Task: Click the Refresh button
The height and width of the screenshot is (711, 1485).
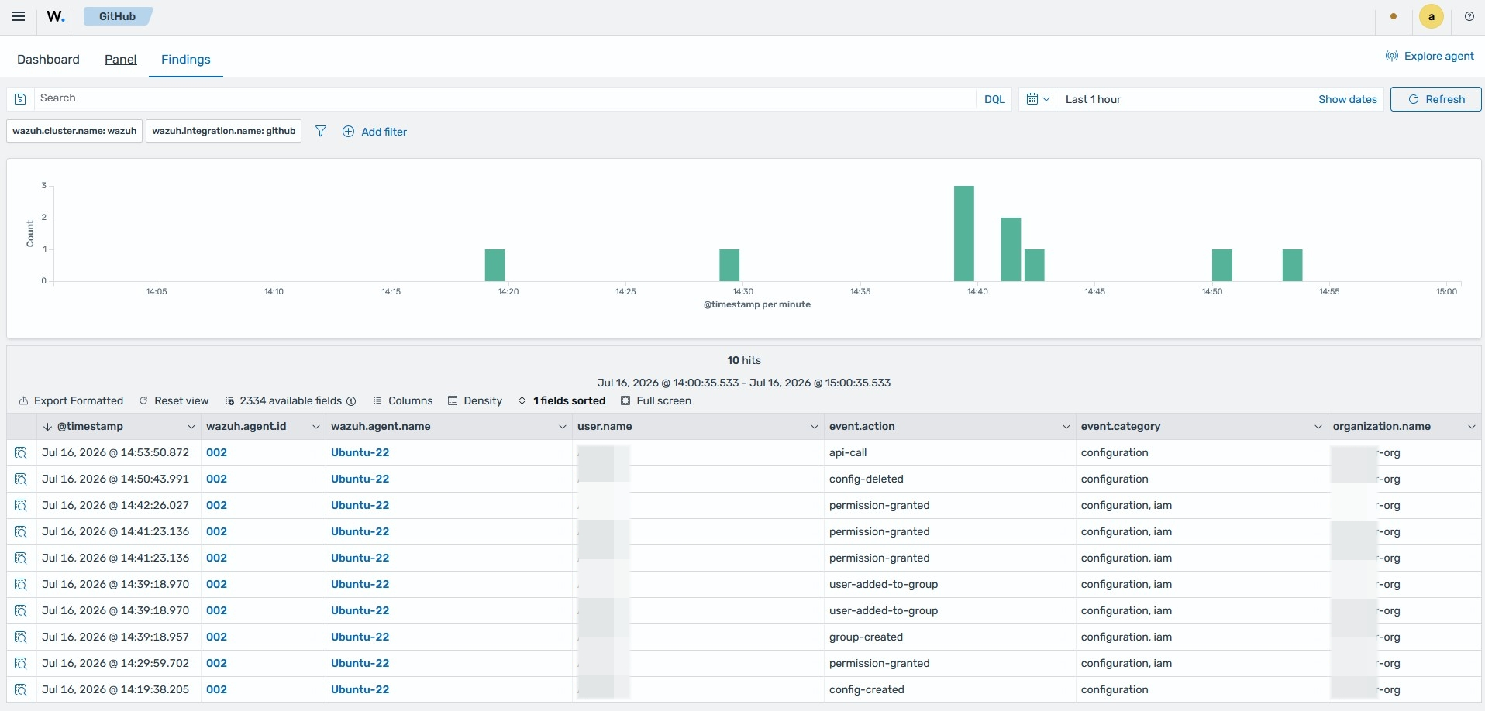Action: [x=1435, y=99]
